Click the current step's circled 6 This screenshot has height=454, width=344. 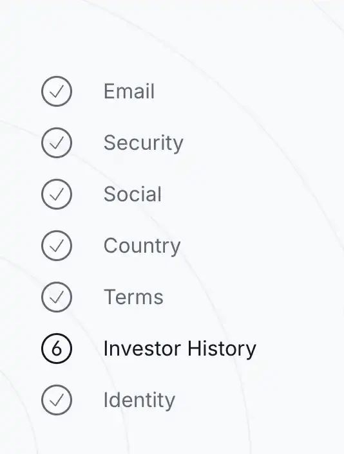57,349
